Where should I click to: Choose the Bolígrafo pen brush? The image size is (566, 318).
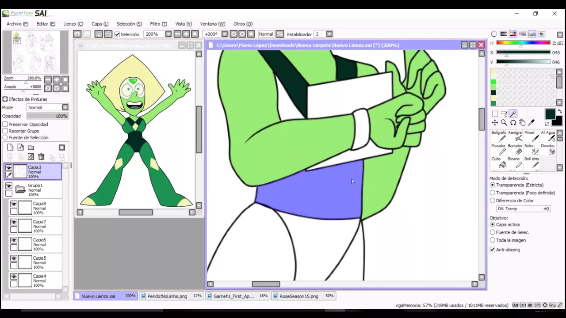click(x=498, y=136)
